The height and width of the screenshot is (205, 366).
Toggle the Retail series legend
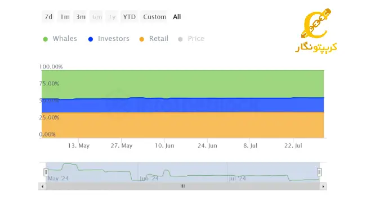coord(154,39)
